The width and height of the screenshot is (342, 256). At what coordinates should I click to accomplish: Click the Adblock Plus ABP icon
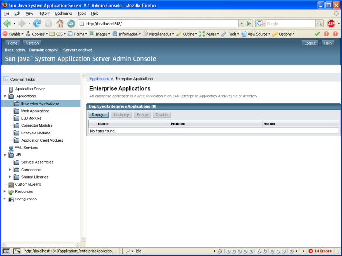(331, 23)
